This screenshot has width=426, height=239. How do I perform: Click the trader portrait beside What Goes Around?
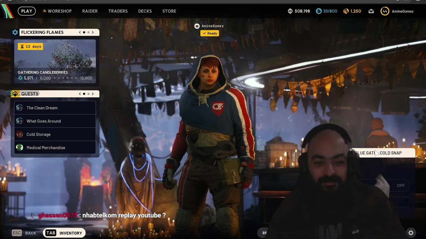click(20, 121)
